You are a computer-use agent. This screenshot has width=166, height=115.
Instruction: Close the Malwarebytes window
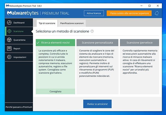point(158,6)
